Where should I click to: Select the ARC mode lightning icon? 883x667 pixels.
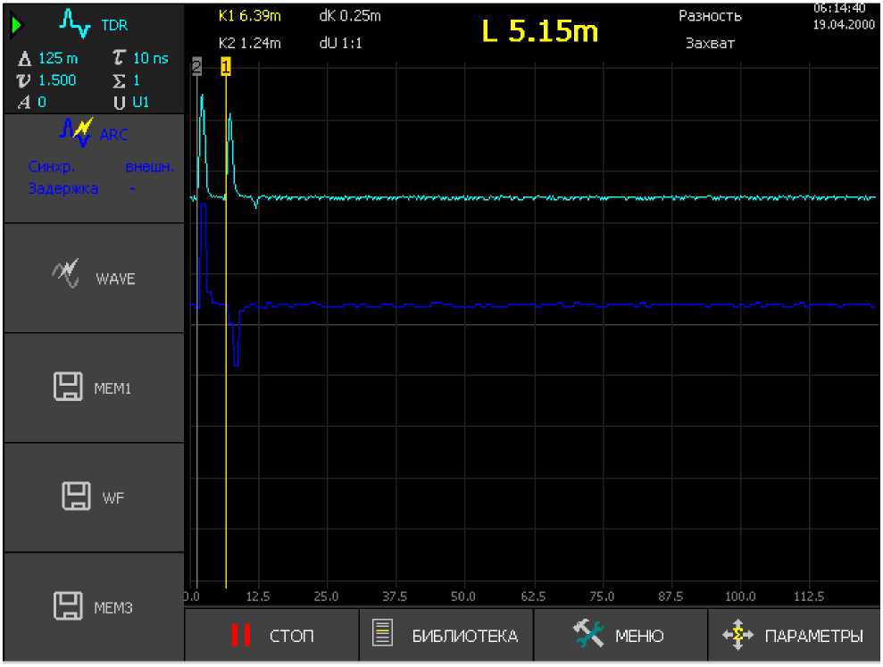click(77, 132)
